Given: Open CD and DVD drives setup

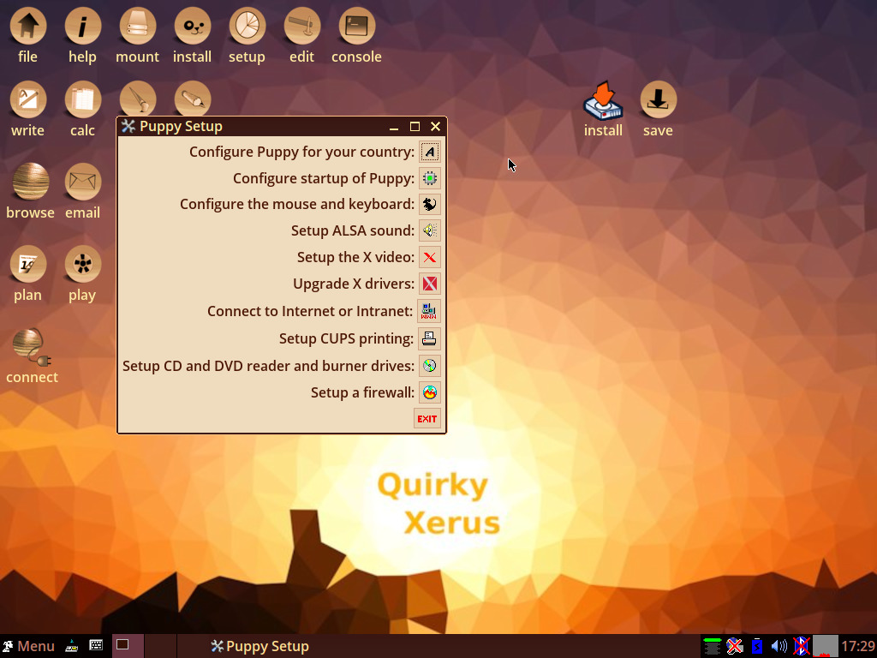Looking at the screenshot, I should point(428,366).
